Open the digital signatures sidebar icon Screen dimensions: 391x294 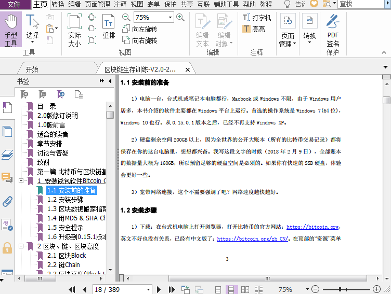point(7,225)
